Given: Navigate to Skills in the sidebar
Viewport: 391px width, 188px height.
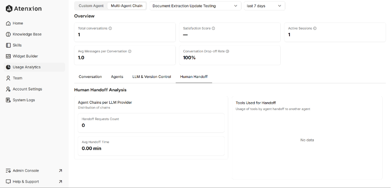Looking at the screenshot, I should (34, 45).
